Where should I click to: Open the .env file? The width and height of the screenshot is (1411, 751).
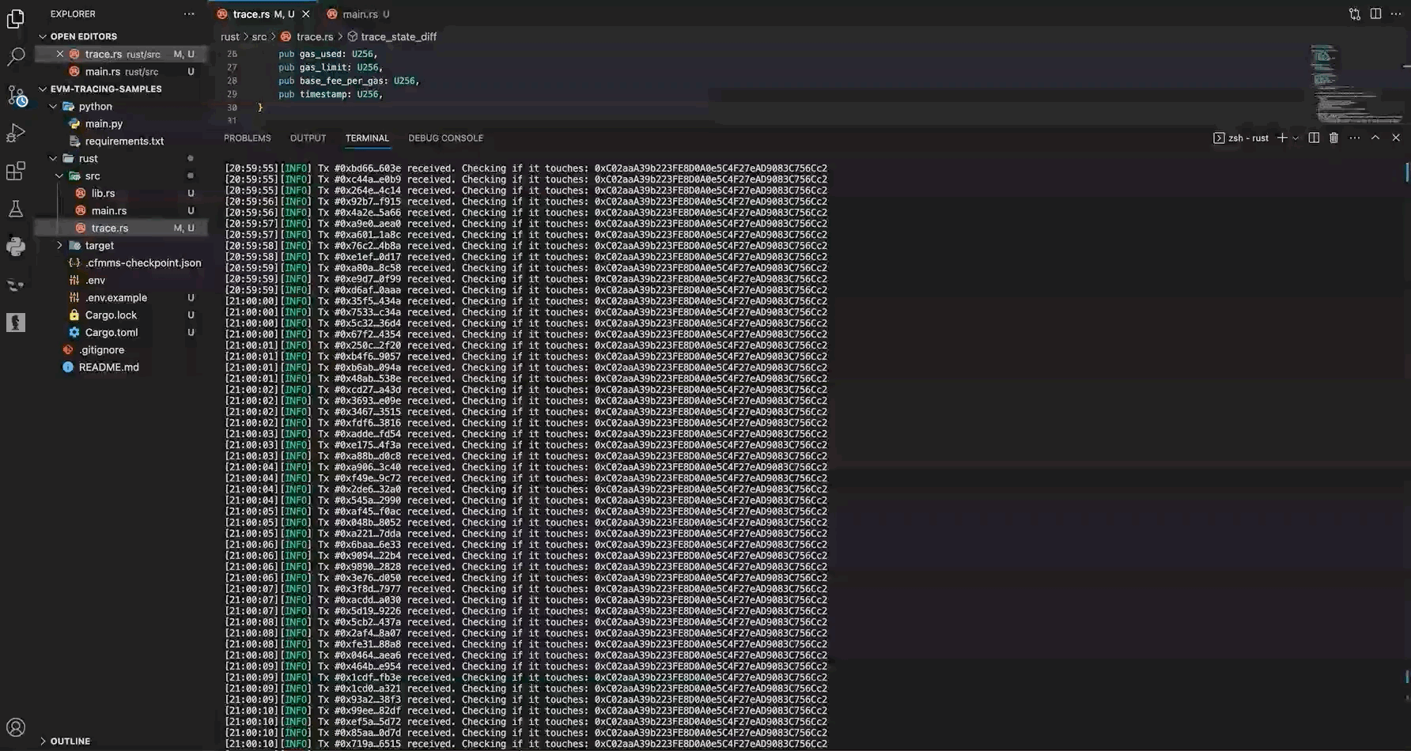pos(95,281)
